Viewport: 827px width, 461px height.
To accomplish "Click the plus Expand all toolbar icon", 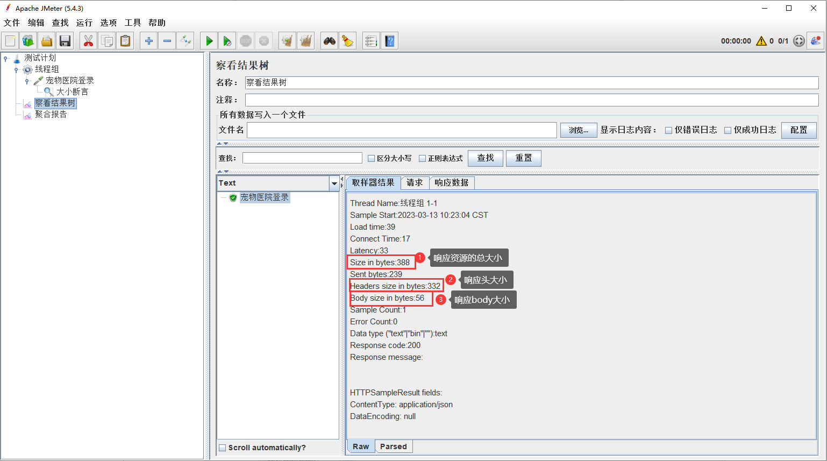I will tap(149, 41).
